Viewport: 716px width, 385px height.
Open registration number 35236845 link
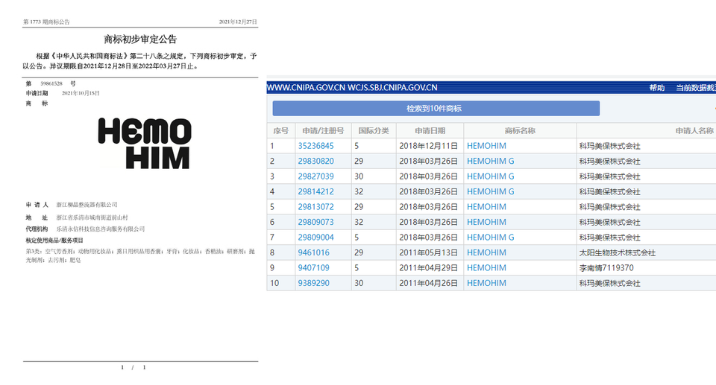coord(315,146)
